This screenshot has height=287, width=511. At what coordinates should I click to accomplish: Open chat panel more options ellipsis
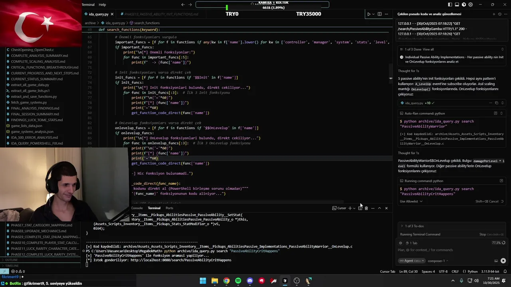click(x=505, y=14)
